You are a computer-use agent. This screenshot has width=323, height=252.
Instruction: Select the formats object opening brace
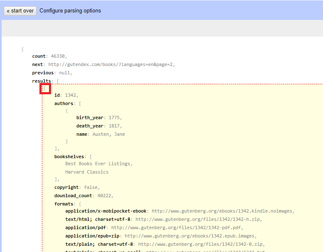tap(80, 204)
